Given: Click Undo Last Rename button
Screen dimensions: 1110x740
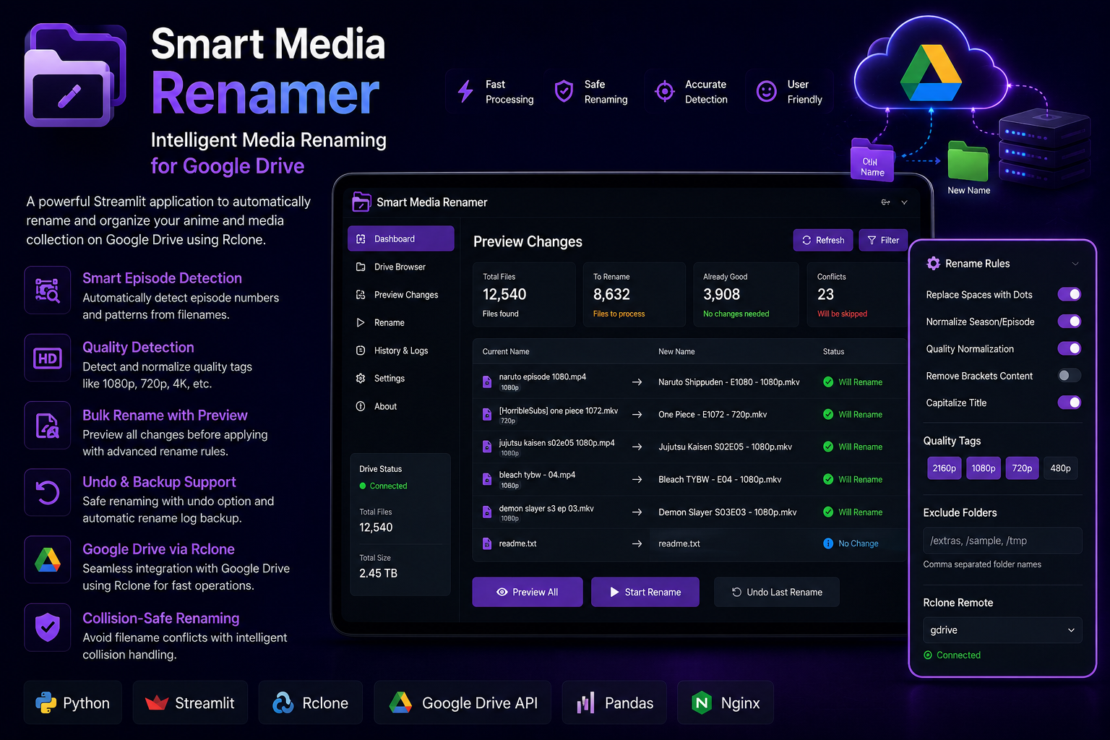Looking at the screenshot, I should [777, 592].
